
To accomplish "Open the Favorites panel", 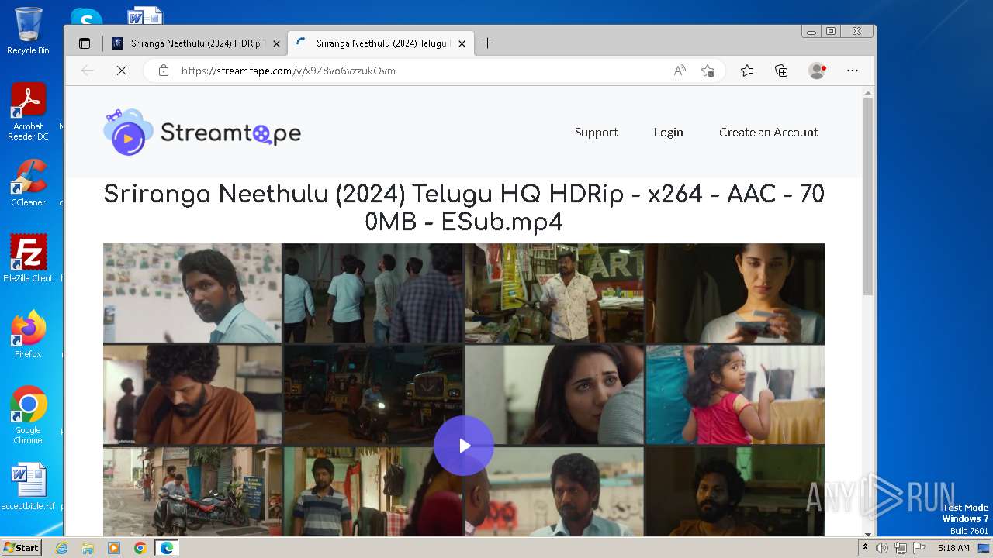I will coord(747,71).
